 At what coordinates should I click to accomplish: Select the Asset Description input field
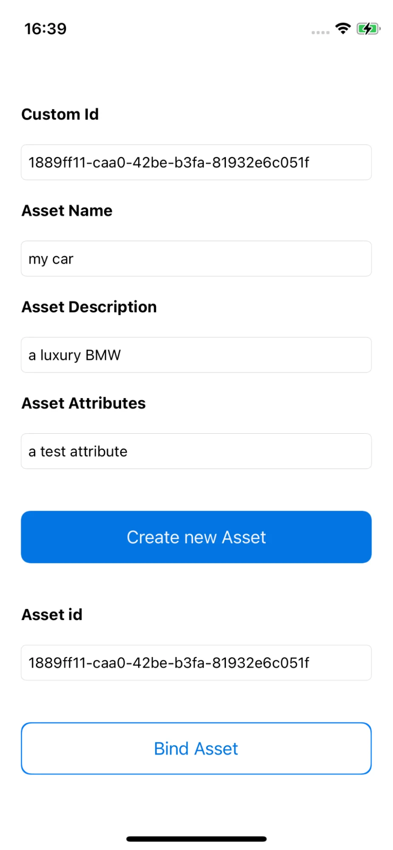(x=196, y=355)
